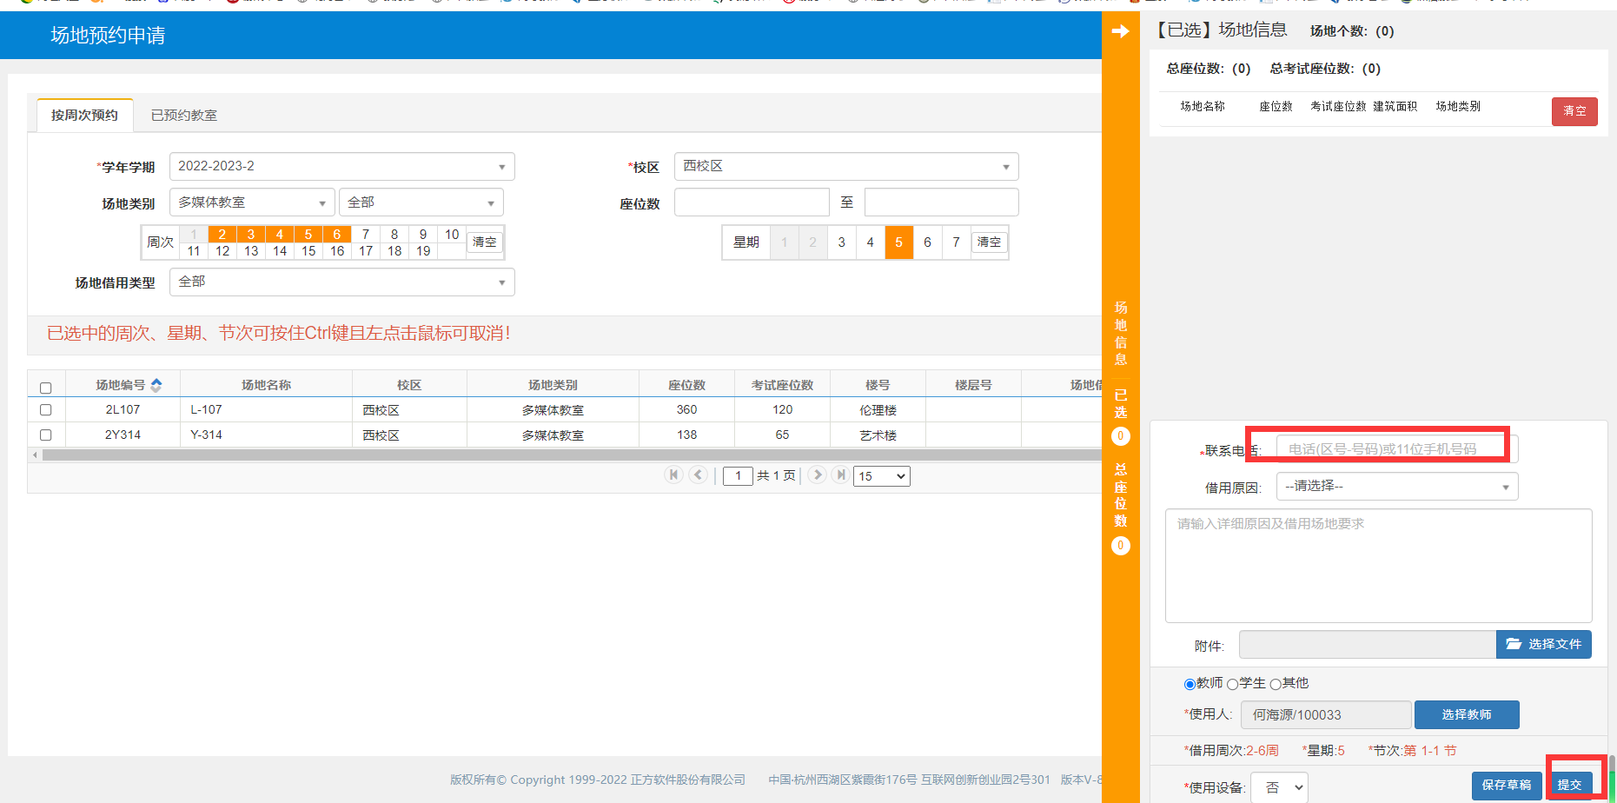The height and width of the screenshot is (803, 1617).
Task: Select the 按周次预约 tab
Action: pos(84,116)
